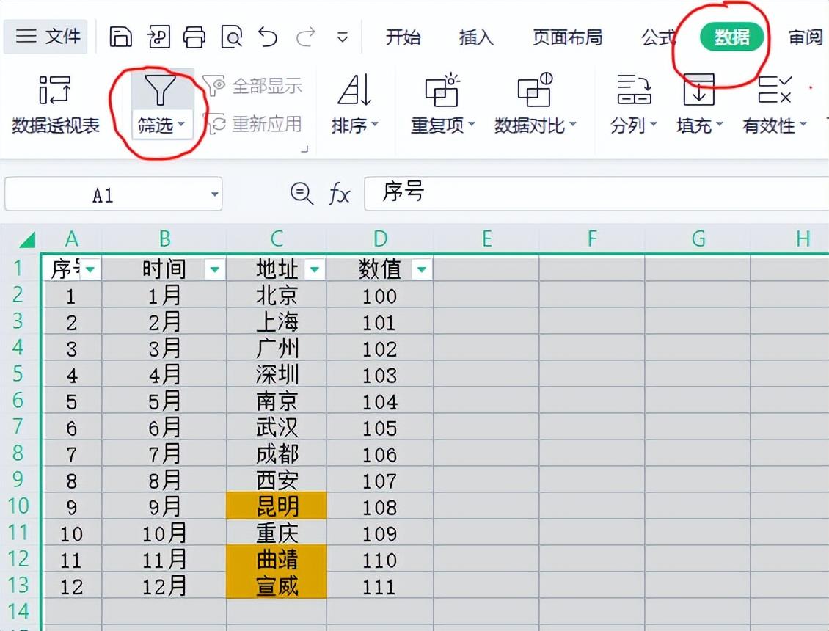This screenshot has height=631, width=829.
Task: Click cell 重庆
Action: pos(277,533)
